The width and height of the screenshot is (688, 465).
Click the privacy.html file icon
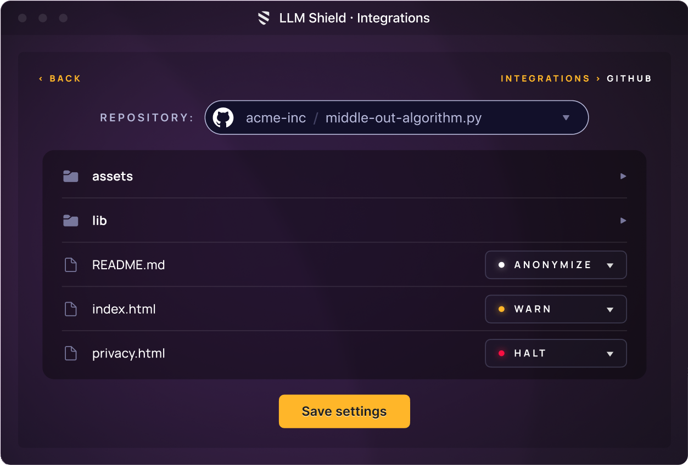[x=70, y=354]
